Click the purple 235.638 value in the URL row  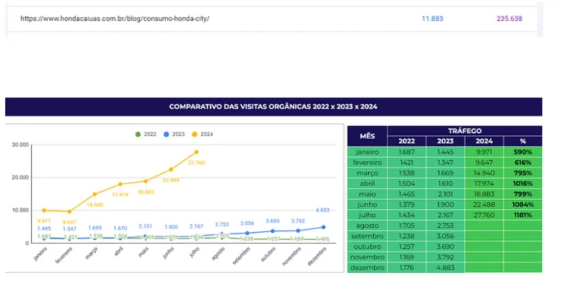click(x=509, y=19)
